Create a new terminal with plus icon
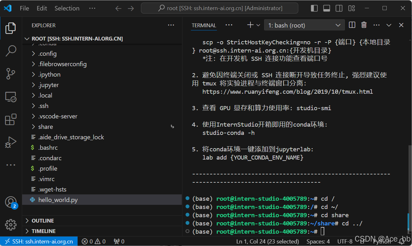Screen dimensions: 412x246 coord(250,25)
